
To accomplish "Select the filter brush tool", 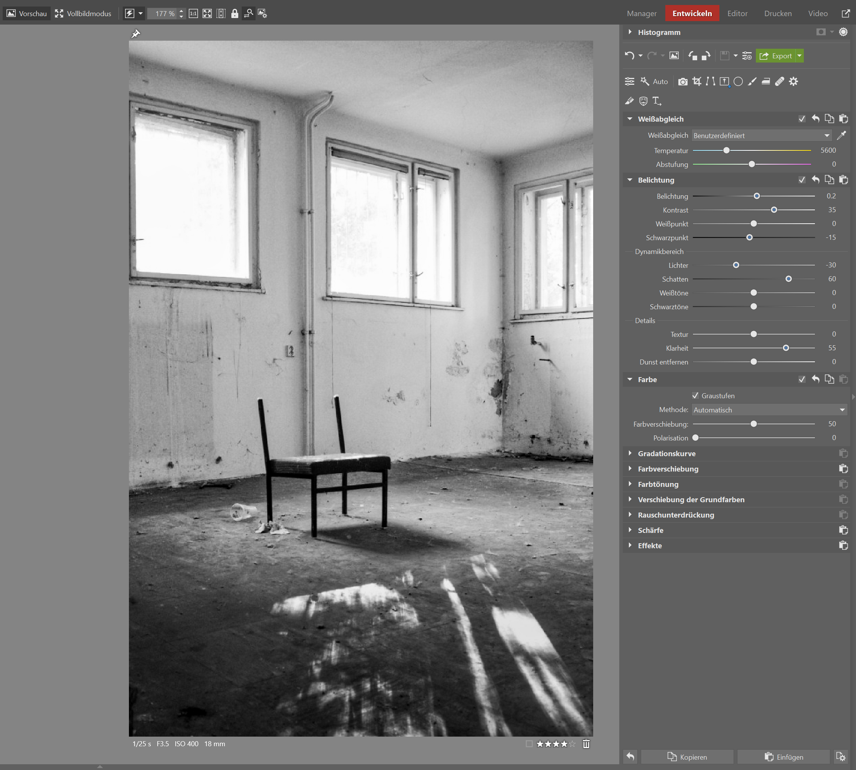I will pos(752,81).
